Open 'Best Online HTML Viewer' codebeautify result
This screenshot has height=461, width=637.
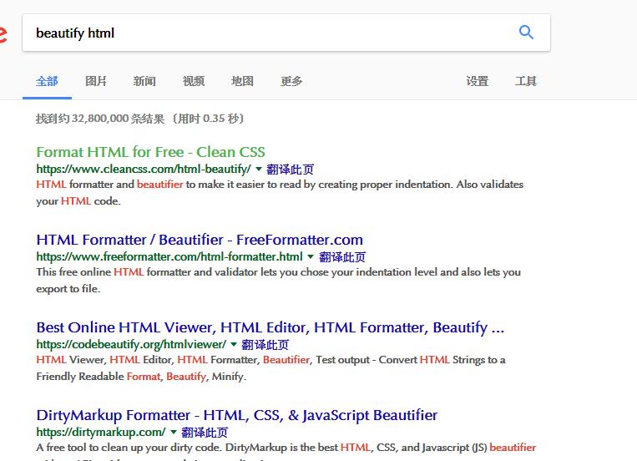(270, 327)
